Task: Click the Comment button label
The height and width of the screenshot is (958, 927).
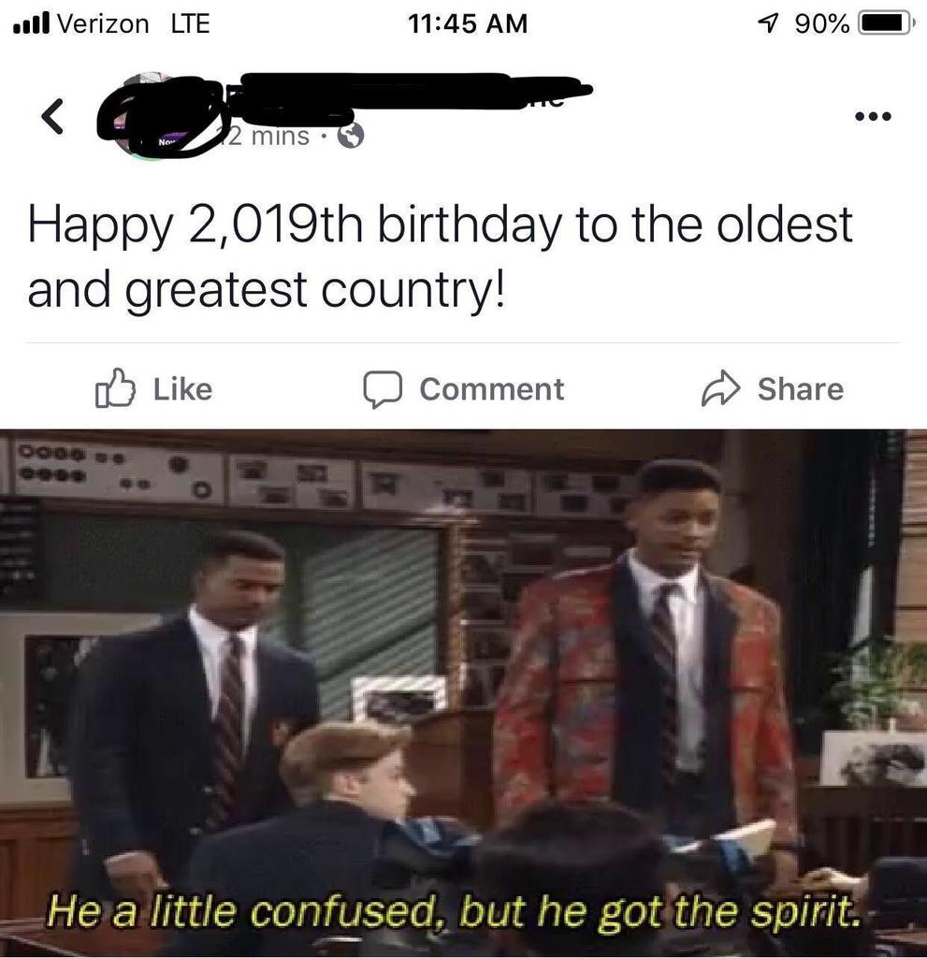Action: coord(492,389)
